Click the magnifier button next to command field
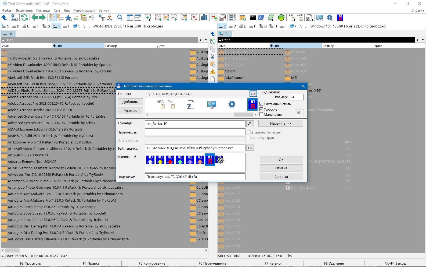This screenshot has width=426, height=267. (250, 124)
